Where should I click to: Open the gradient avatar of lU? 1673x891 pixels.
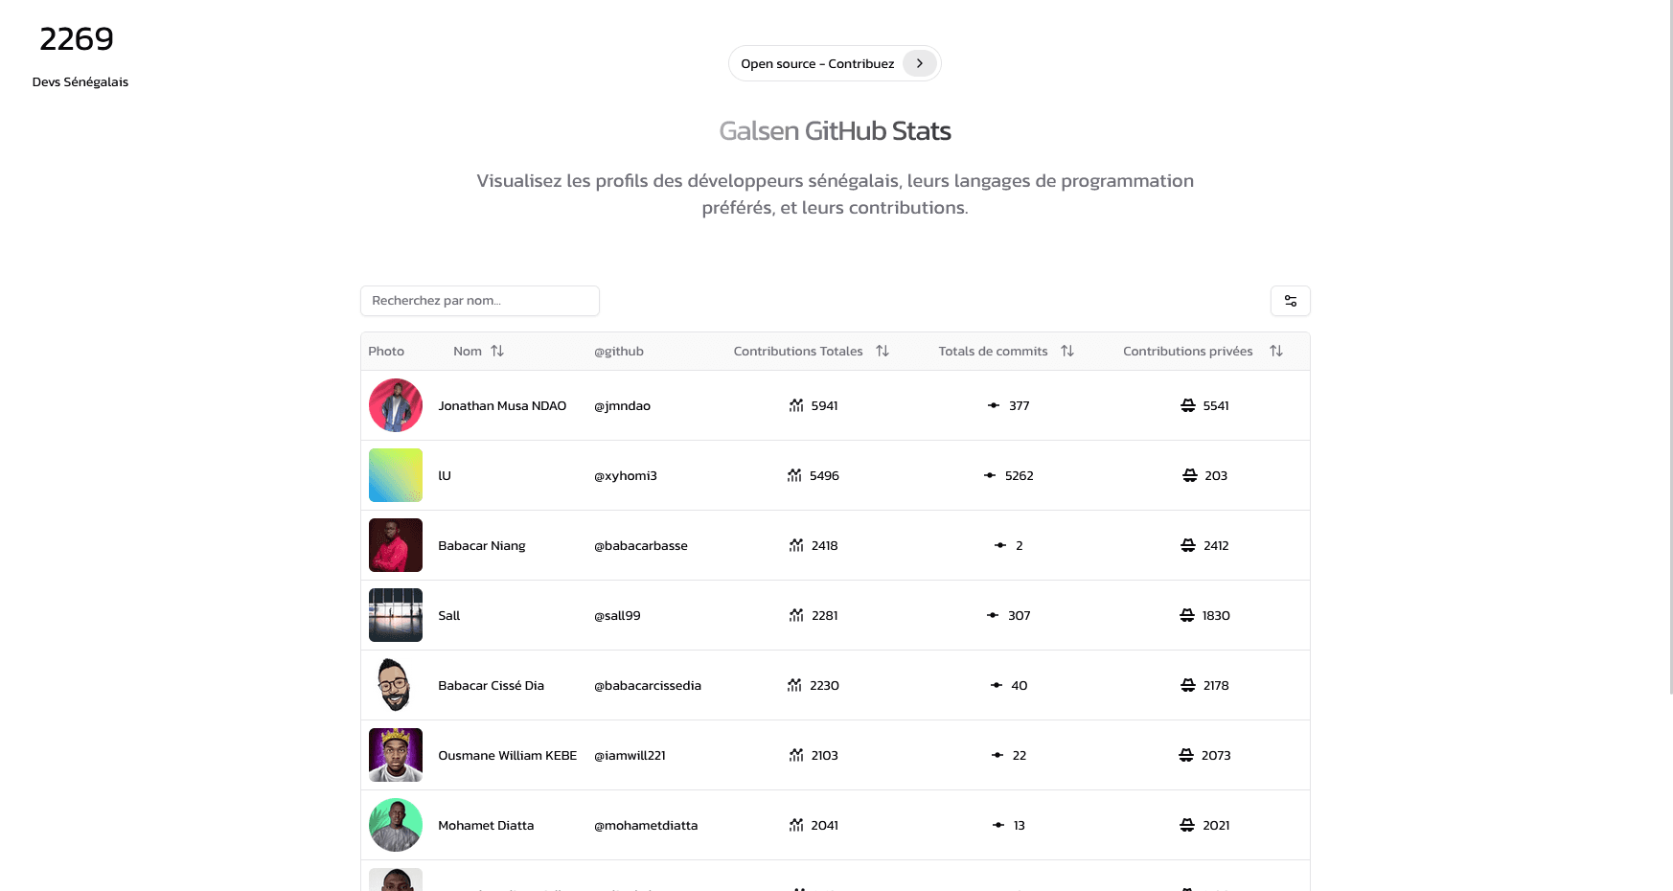coord(396,475)
